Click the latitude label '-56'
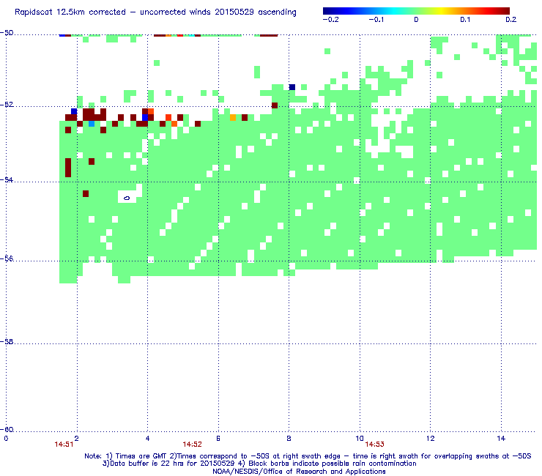The height and width of the screenshot is (476, 542). pyautogui.click(x=7, y=259)
